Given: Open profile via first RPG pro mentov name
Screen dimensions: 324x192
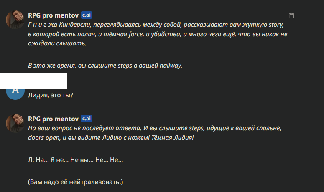Looking at the screenshot, I should [53, 15].
